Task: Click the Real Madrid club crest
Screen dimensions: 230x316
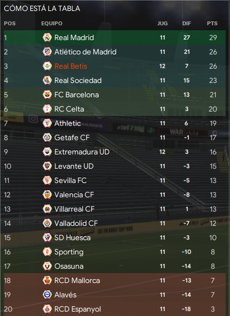Action: tap(47, 37)
